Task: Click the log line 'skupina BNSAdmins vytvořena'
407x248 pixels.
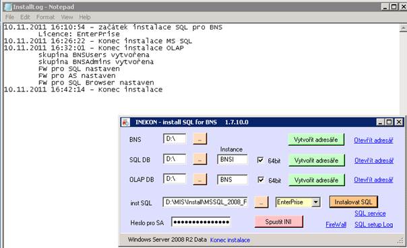Action: 96,62
